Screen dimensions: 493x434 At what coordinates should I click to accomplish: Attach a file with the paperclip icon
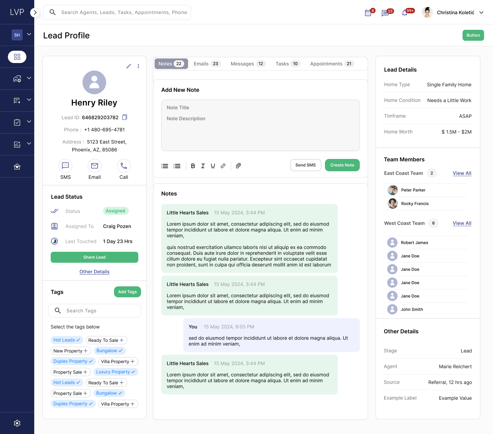(x=238, y=166)
